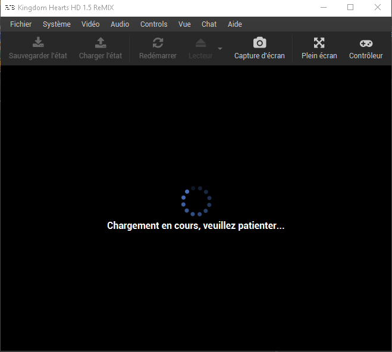Image resolution: width=392 pixels, height=352 pixels.
Task: Click the Charger l'état load icon
Action: [x=101, y=42]
